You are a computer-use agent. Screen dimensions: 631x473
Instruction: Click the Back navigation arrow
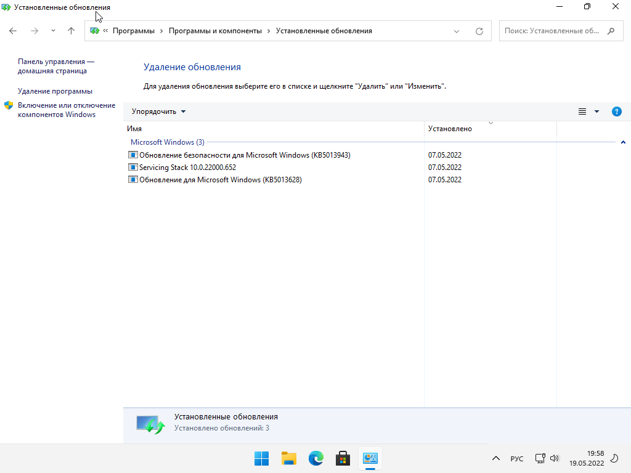click(13, 31)
